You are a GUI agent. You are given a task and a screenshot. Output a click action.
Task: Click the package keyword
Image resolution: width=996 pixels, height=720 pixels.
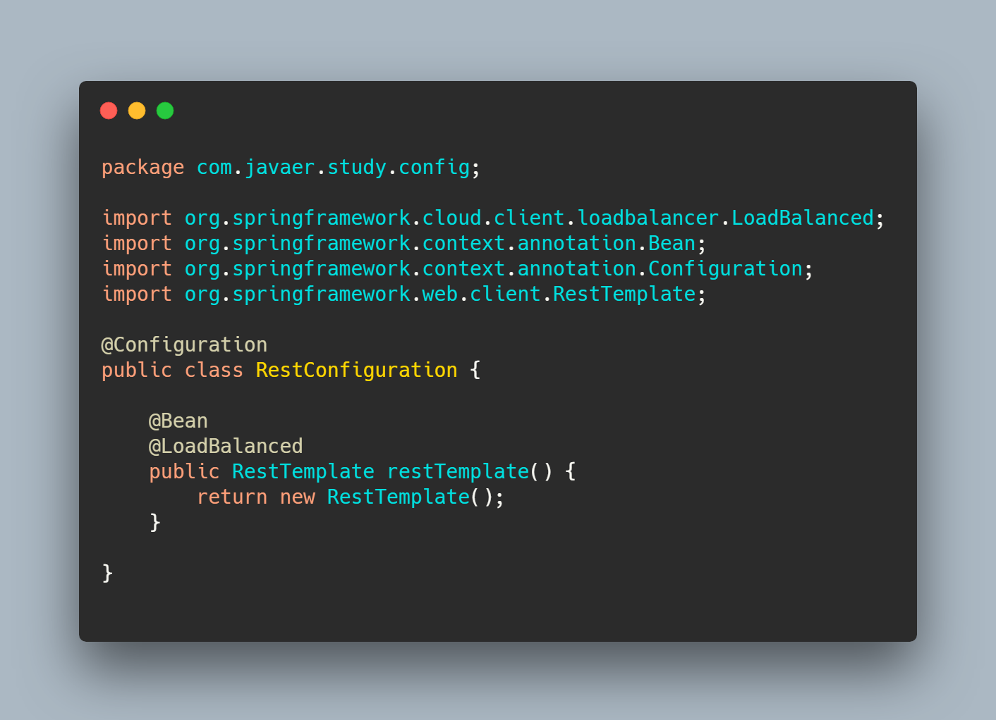(x=142, y=168)
